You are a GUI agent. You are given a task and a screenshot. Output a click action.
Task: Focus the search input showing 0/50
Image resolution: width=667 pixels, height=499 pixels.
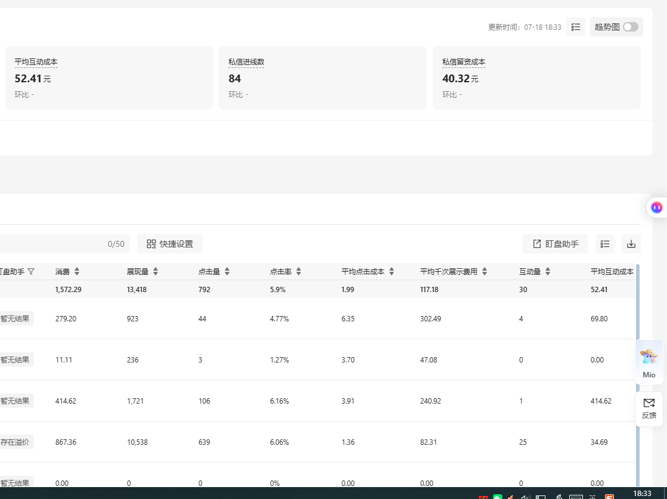(64, 244)
